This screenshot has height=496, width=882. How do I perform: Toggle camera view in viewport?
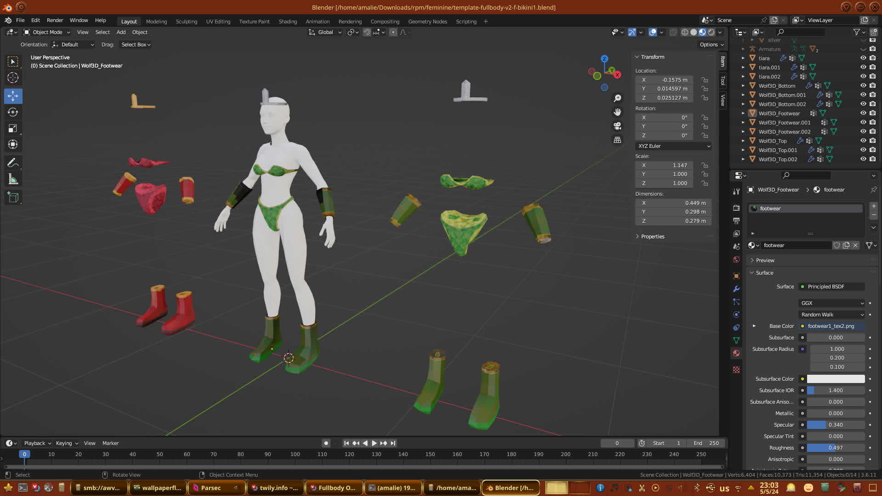click(x=617, y=126)
